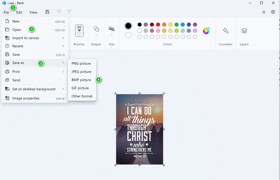
Task: Expand the Shapes dropdown
Action: pos(96,35)
